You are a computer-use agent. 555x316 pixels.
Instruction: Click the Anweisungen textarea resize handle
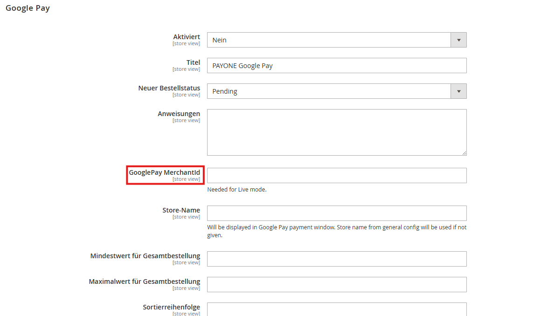click(x=464, y=153)
